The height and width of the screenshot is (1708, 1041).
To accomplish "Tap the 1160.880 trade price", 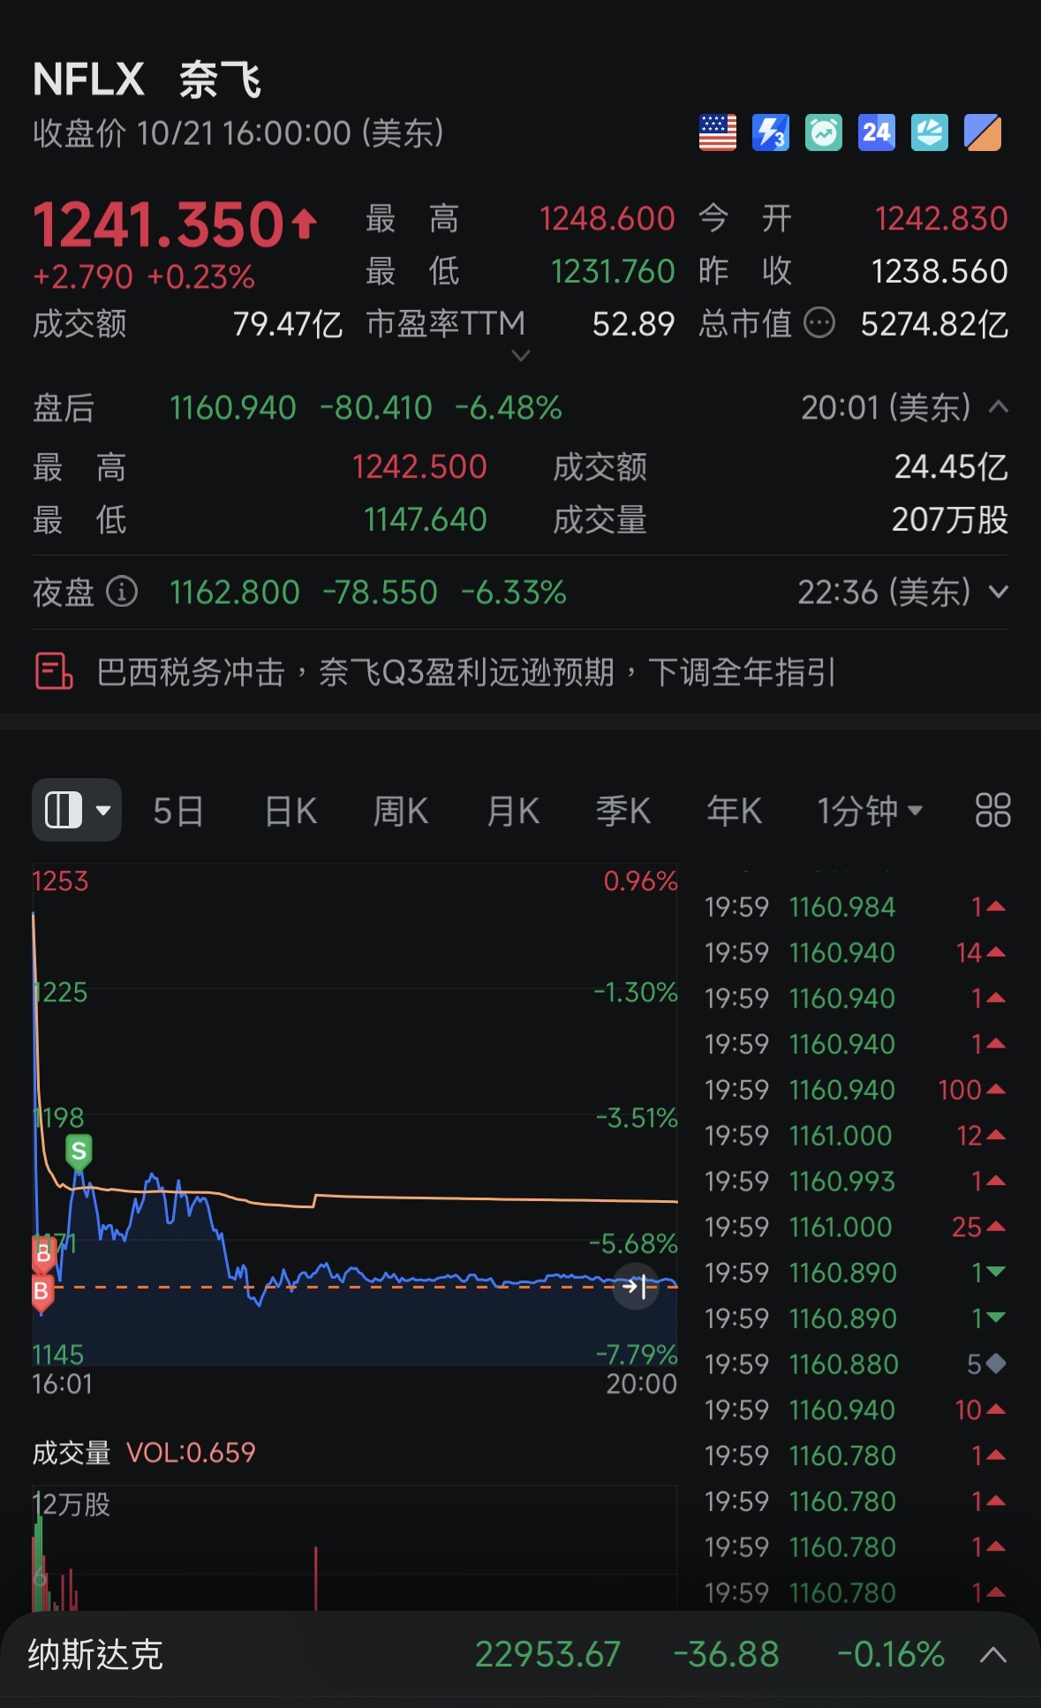I will [x=844, y=1364].
